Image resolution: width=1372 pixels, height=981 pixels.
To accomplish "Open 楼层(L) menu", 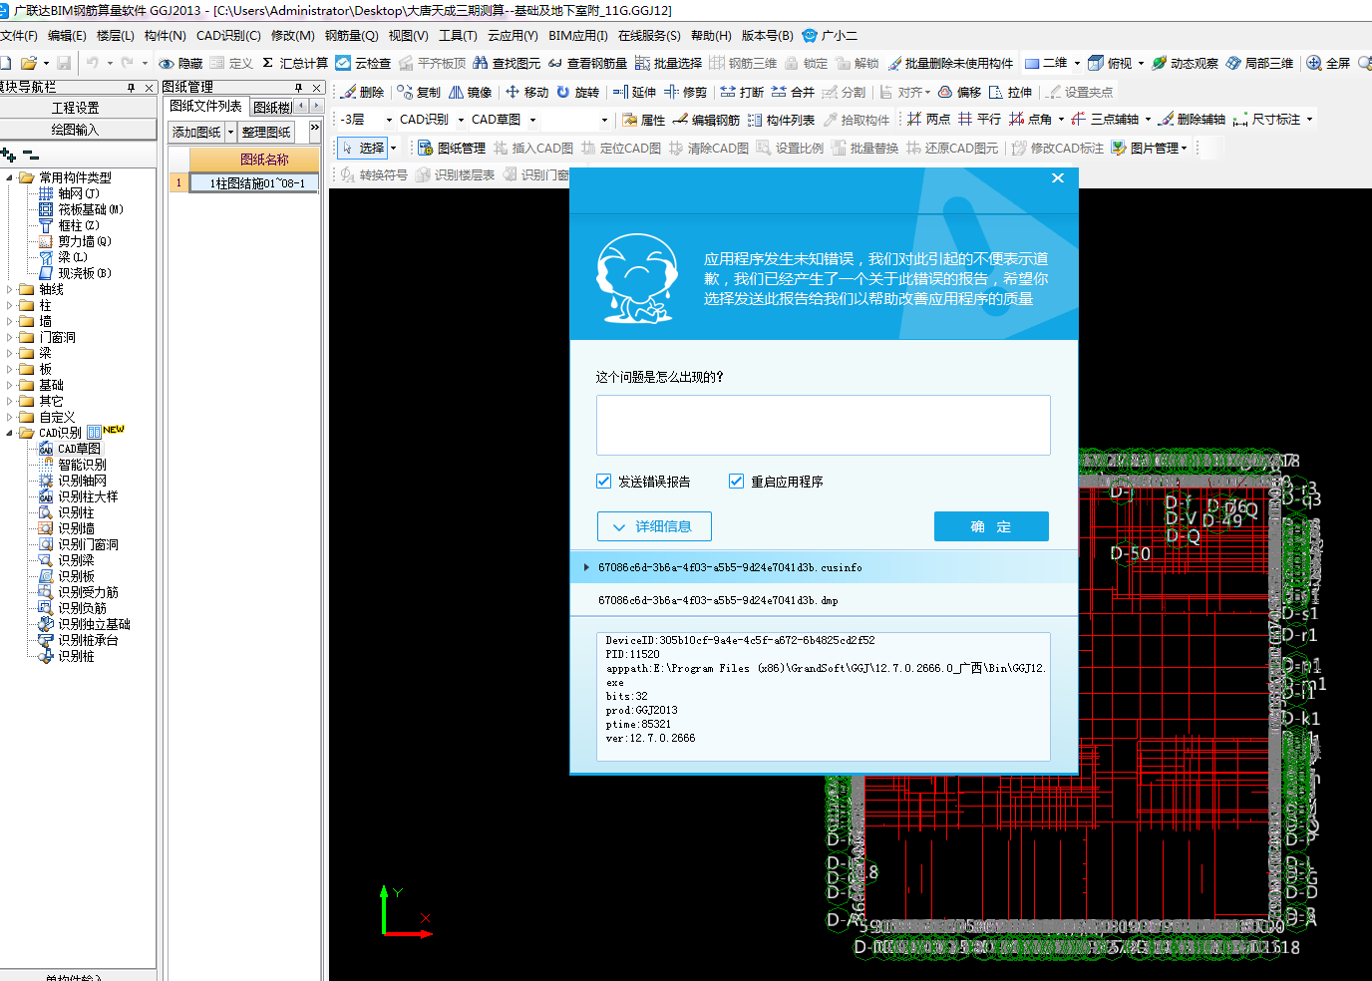I will coord(115,35).
